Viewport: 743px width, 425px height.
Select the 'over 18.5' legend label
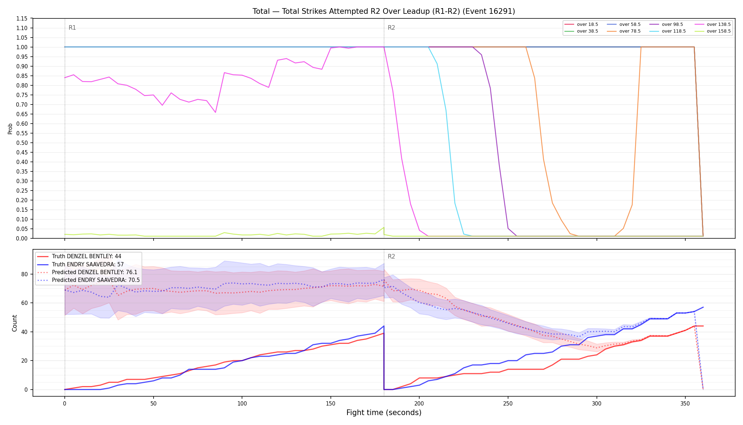pos(587,24)
